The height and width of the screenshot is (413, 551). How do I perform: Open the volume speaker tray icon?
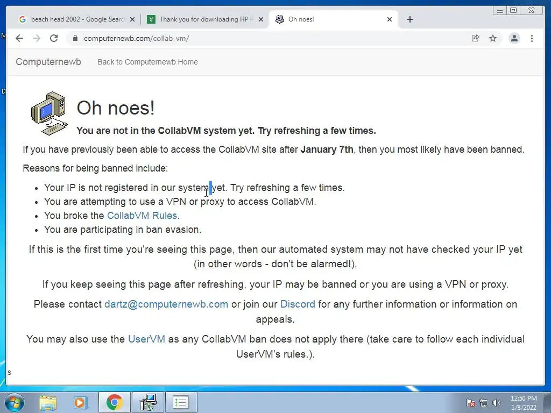pyautogui.click(x=497, y=403)
